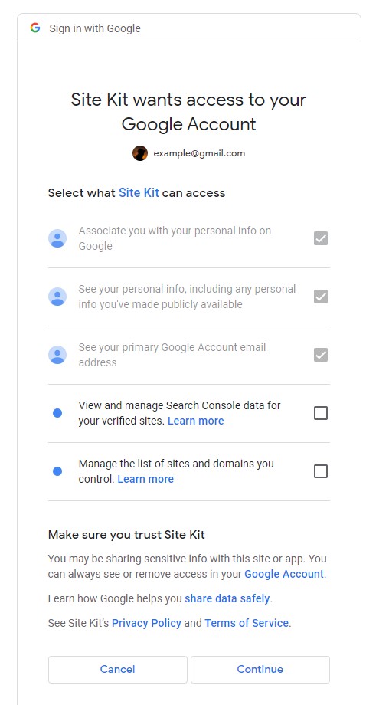Click the person icon beside 'Associate you with your personal info'

click(x=57, y=238)
